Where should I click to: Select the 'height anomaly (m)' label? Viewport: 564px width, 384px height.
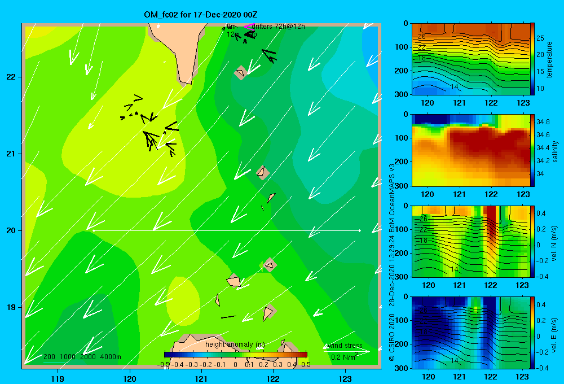[x=235, y=344]
